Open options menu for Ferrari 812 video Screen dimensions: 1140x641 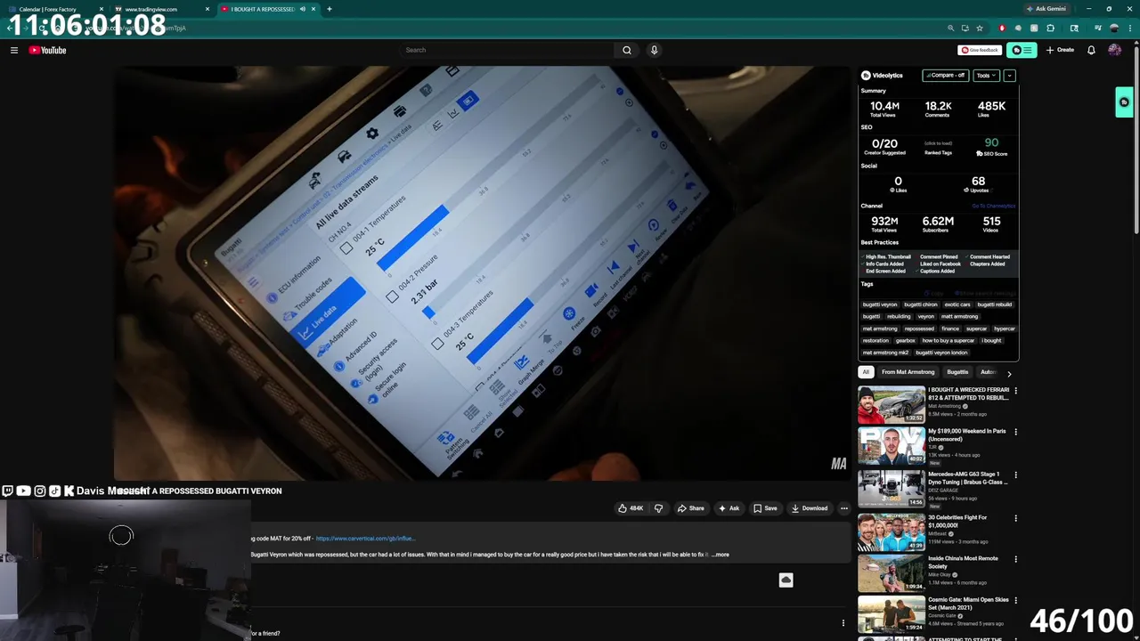(1015, 390)
